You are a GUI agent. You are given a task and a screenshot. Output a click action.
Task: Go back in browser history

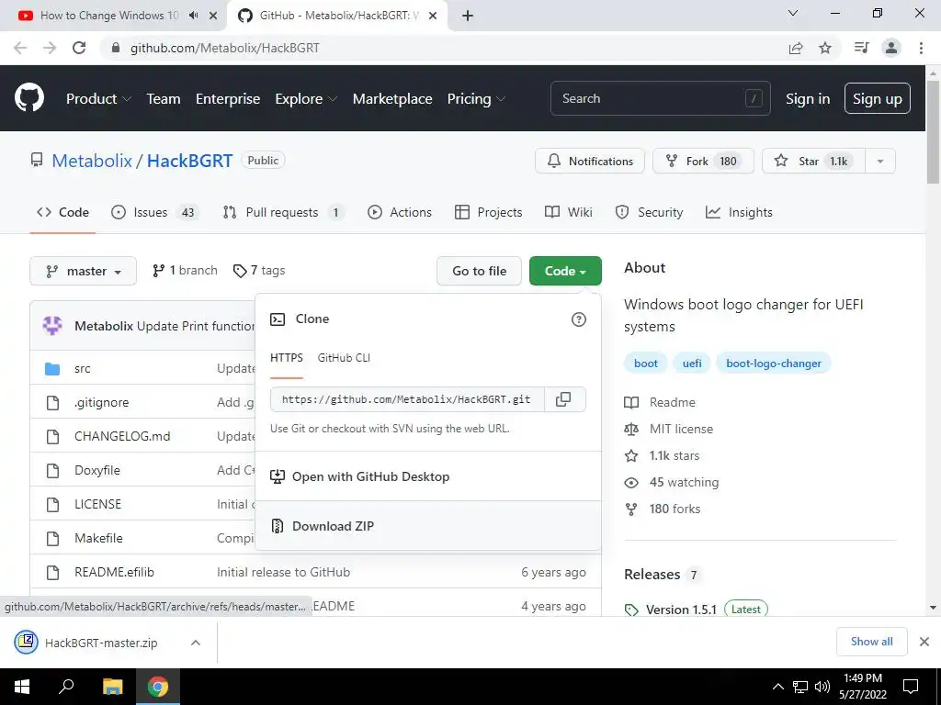click(x=20, y=48)
